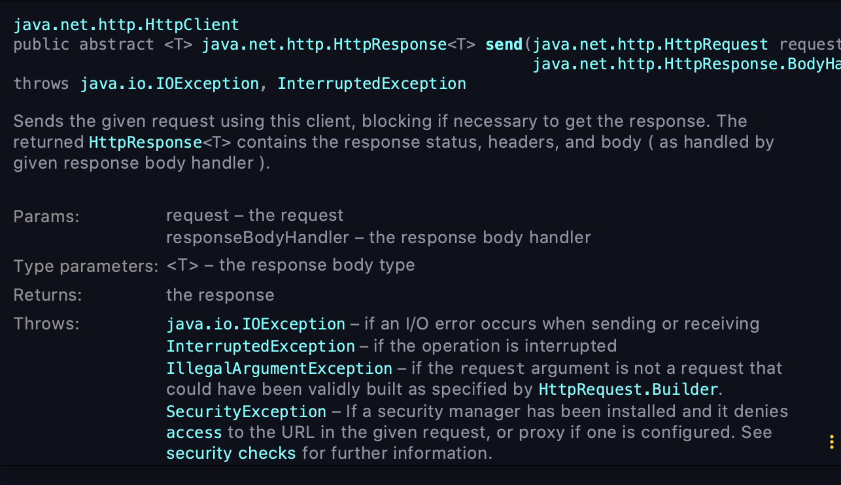Click InterruptedException in the signature's throws clause

coord(371,84)
